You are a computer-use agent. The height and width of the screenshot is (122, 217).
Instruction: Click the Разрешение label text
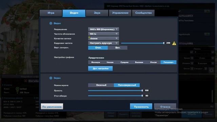(60, 29)
